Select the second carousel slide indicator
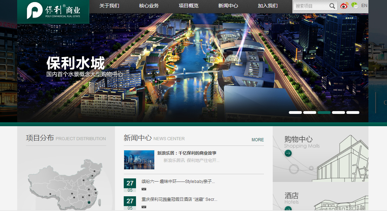Screen dimensions: 387x211 click(310, 113)
